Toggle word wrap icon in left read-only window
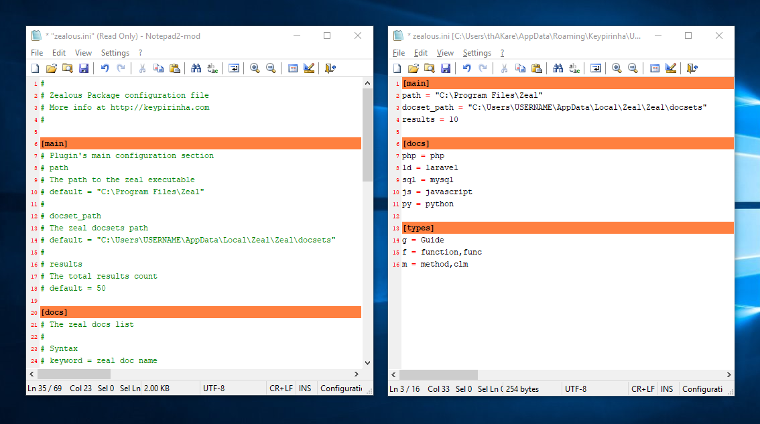 (234, 68)
